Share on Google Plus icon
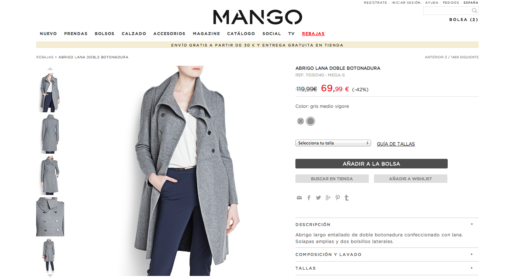 pos(328,198)
